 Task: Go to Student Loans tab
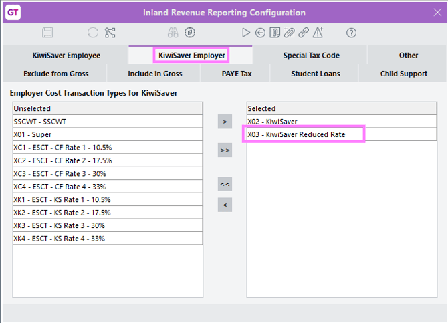tap(315, 74)
